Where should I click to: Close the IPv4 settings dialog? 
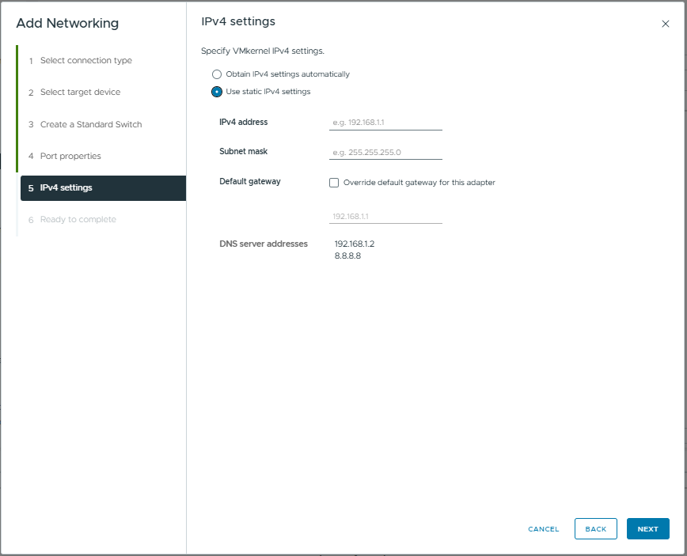(x=666, y=24)
